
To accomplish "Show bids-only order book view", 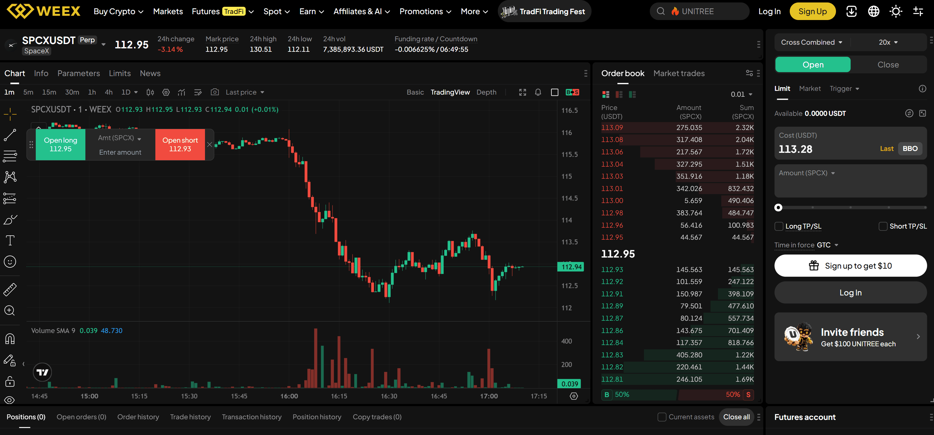I will click(x=632, y=94).
